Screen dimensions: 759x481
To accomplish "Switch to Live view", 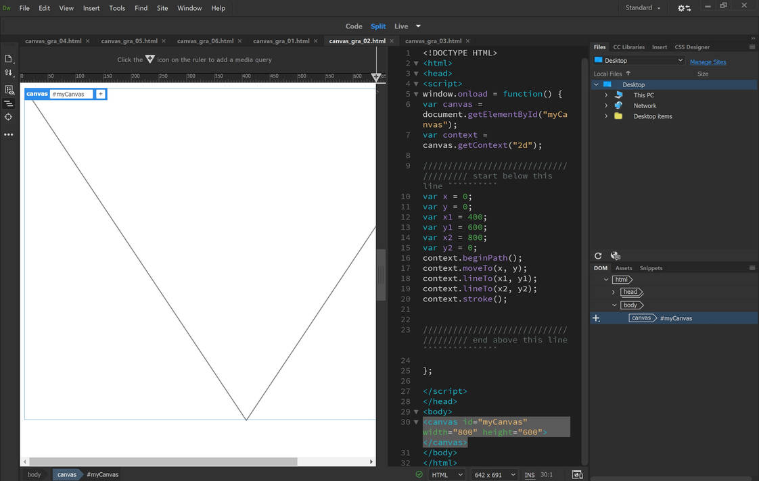I will click(401, 26).
